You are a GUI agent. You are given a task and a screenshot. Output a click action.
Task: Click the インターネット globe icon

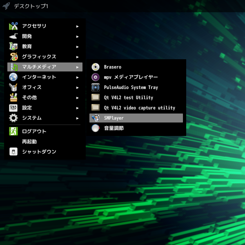(13, 77)
